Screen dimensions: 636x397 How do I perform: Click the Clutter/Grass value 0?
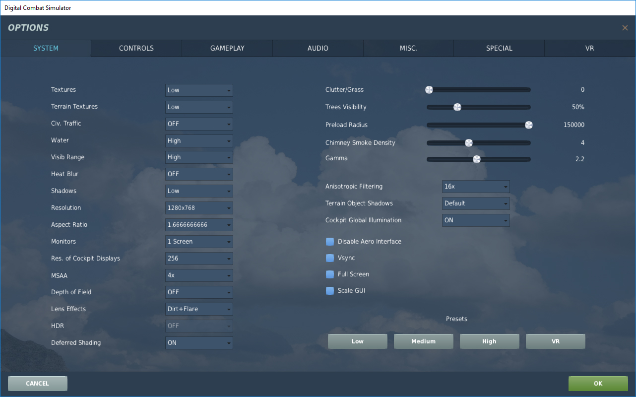pyautogui.click(x=583, y=90)
